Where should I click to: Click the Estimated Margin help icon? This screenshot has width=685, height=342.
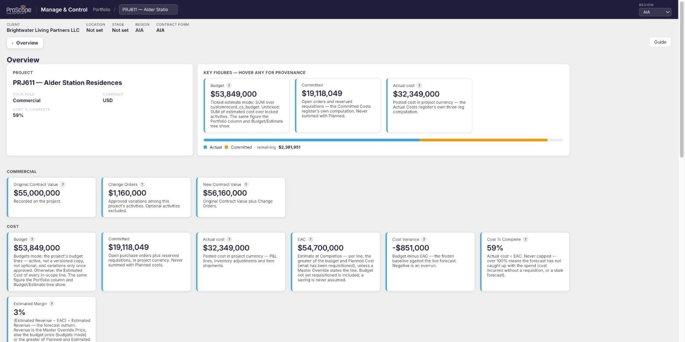[x=52, y=304]
